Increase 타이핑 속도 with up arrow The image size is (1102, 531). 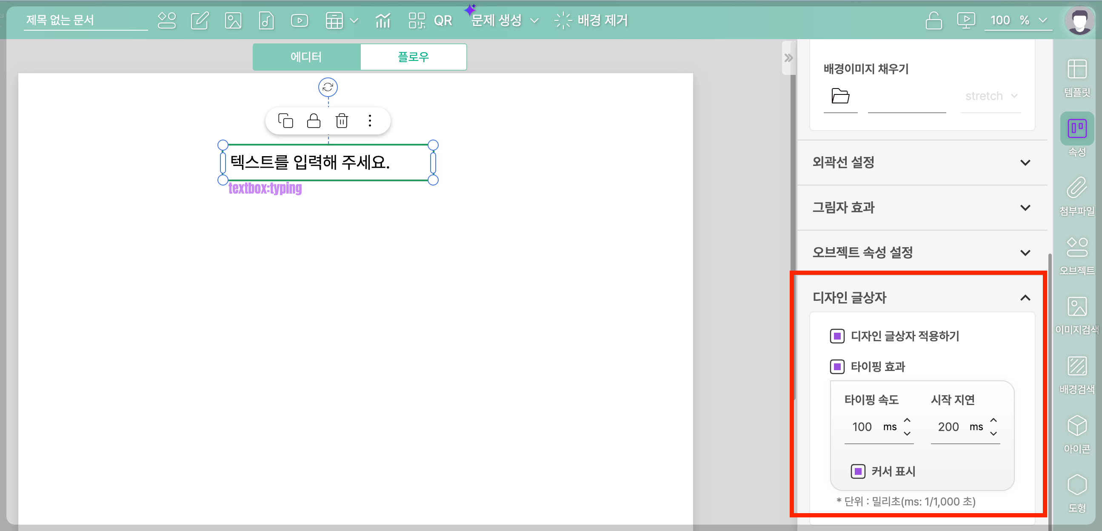[x=907, y=420]
